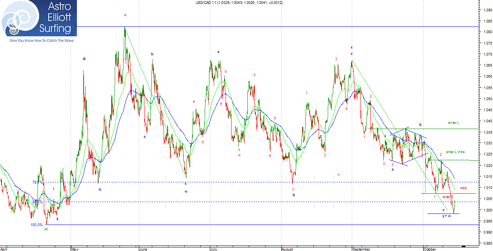The image size is (493, 251).
Task: Click the 78.6% Fibonacci level label
Action: 37,182
